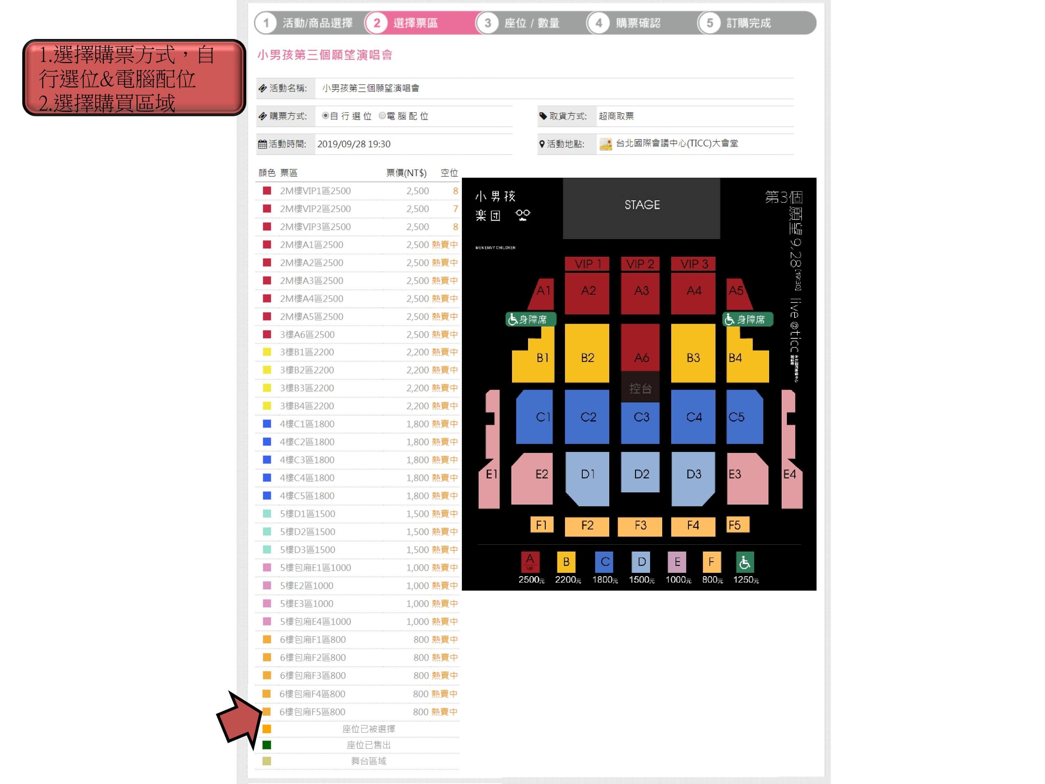This screenshot has height=784, width=1045.
Task: Click the green wheelchair 1250元 legend icon
Action: pos(745,562)
